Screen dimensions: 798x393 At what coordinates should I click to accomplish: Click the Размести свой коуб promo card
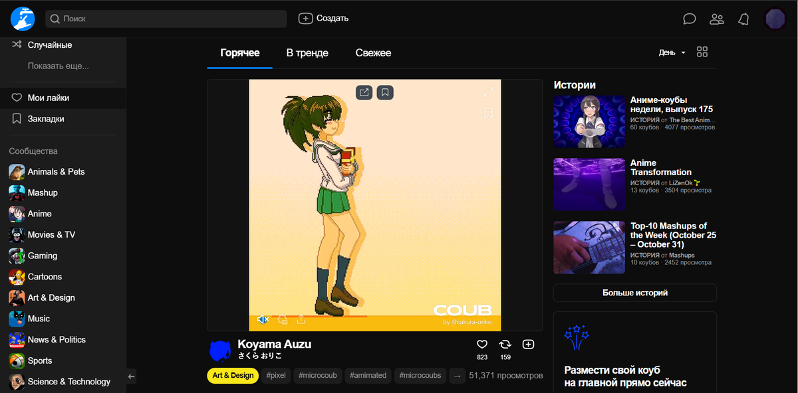click(x=635, y=353)
